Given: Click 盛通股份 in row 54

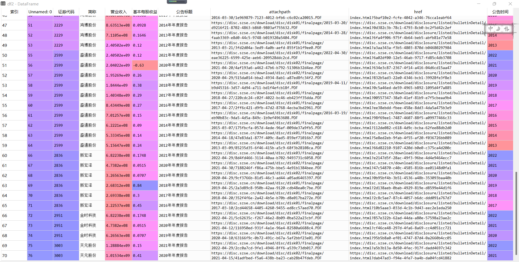Looking at the screenshot, I should 92,95.
